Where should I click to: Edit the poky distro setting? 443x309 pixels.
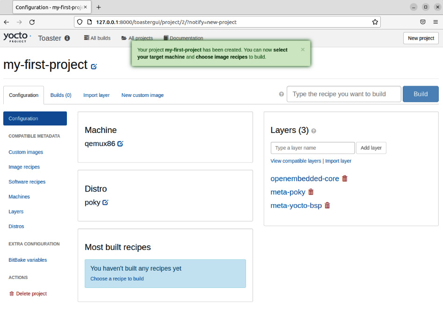[105, 202]
